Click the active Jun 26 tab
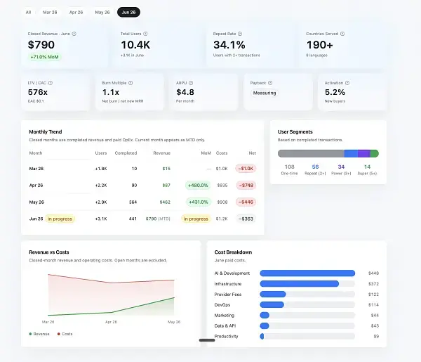421x362 pixels. click(128, 13)
